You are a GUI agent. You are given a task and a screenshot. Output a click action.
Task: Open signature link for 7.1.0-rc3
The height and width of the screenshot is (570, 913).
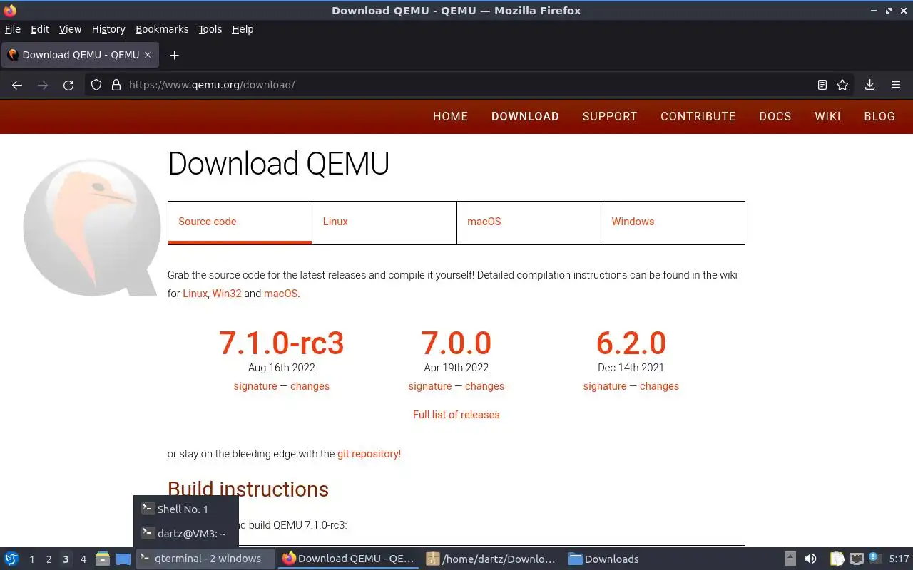pos(255,386)
